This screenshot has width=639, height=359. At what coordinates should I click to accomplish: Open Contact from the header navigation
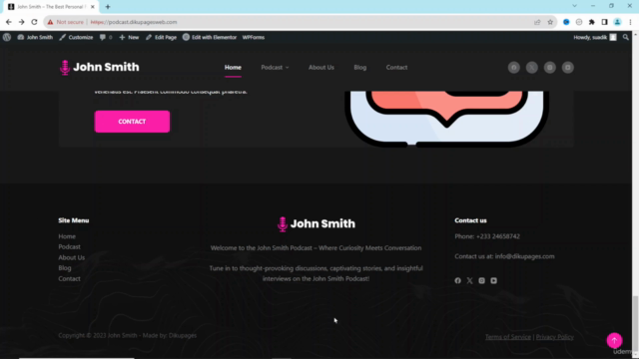click(396, 67)
